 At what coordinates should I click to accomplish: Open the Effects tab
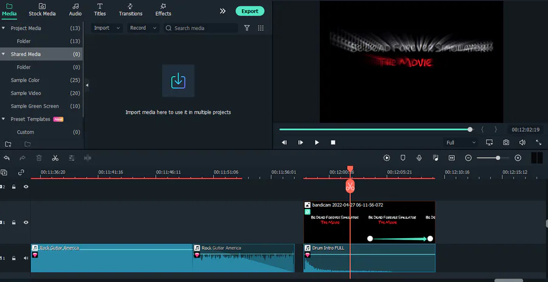point(163,10)
